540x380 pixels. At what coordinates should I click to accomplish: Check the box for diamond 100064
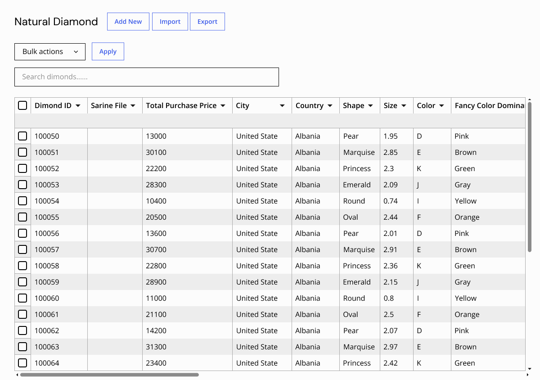coord(22,363)
